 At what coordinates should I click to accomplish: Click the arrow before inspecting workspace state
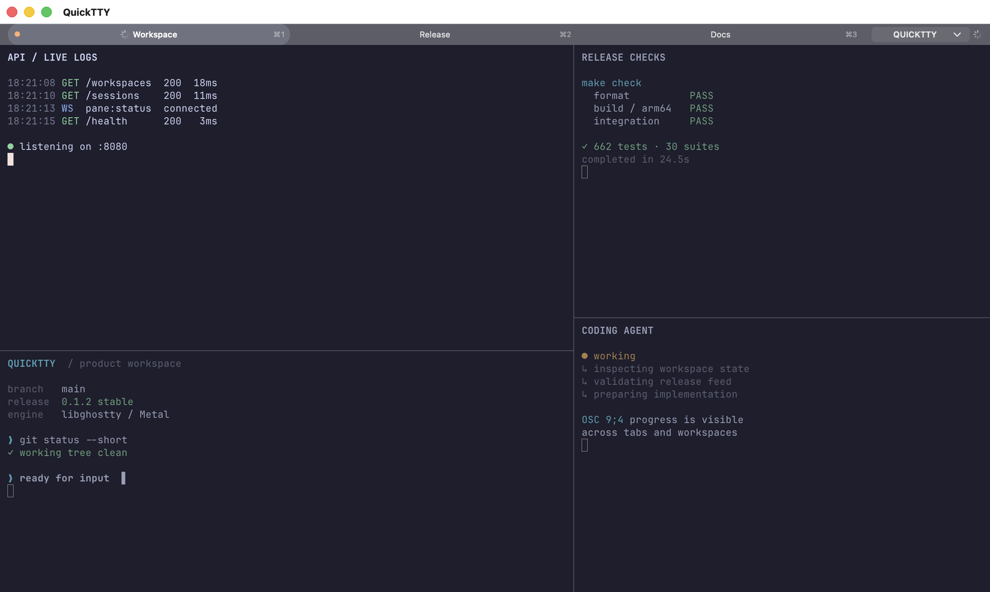pyautogui.click(x=584, y=369)
